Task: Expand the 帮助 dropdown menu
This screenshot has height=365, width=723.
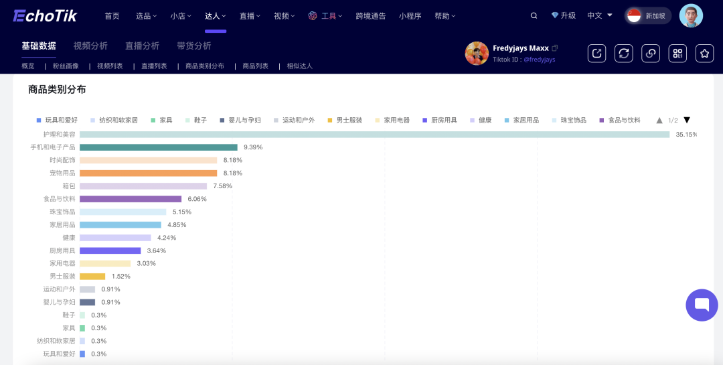Action: (445, 15)
